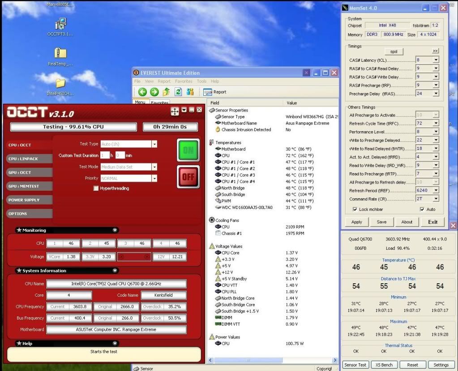Click the Apply button in MemSet
Screen dimensions: 458x371
[356, 222]
